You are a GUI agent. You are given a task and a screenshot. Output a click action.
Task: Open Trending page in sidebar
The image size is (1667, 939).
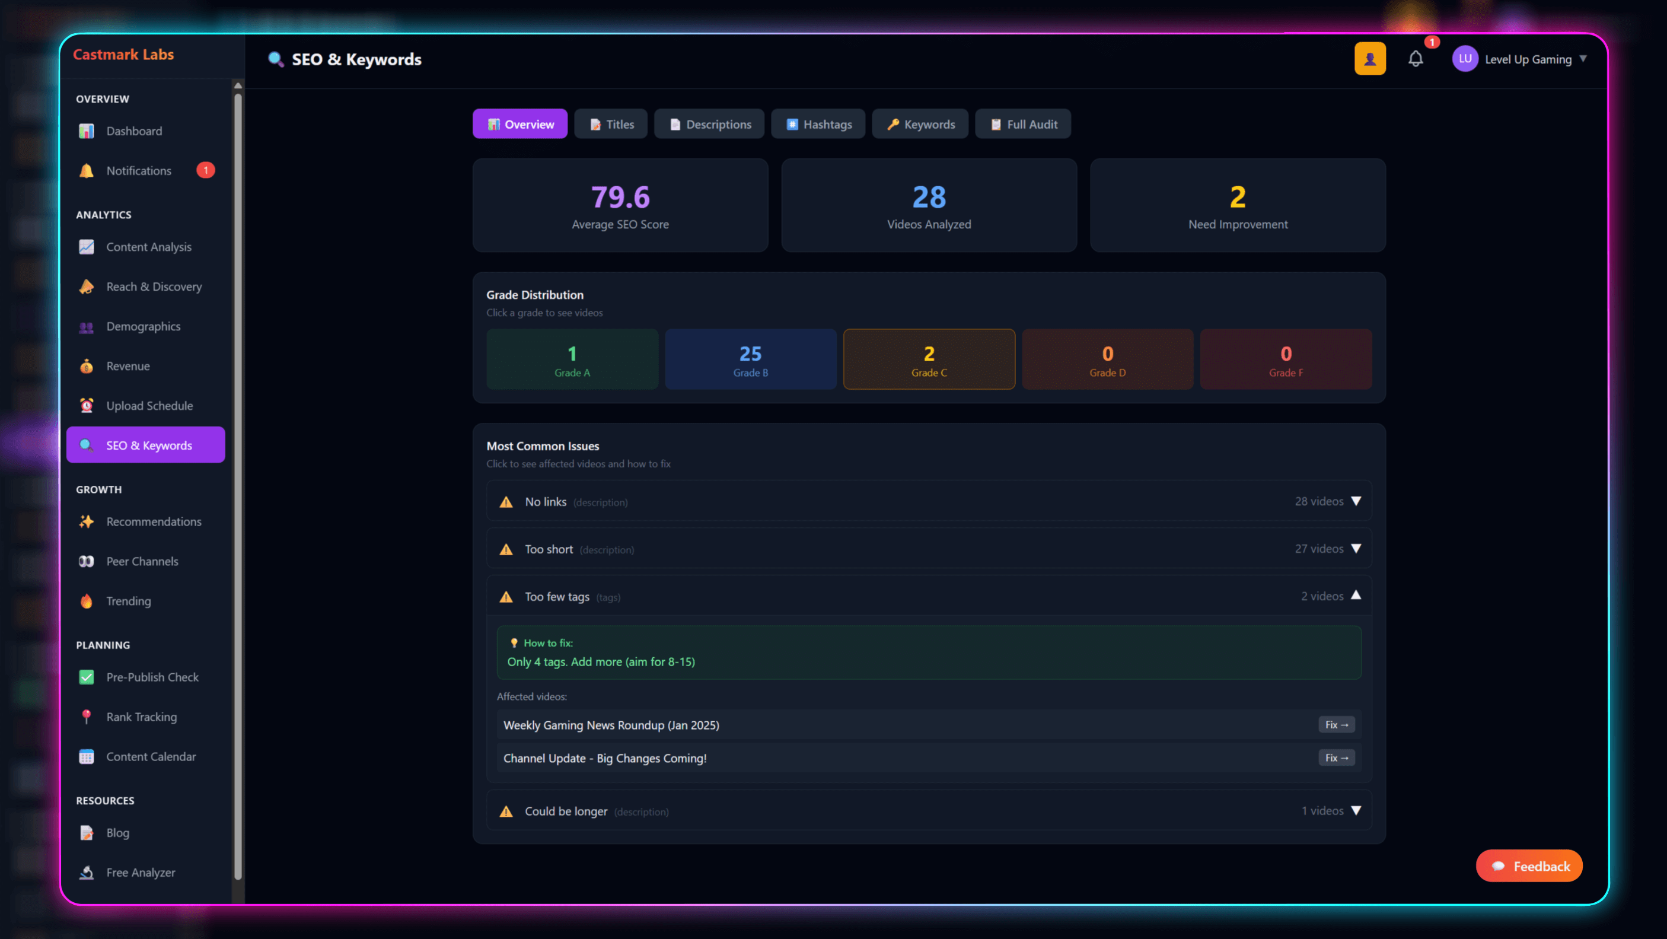pos(128,600)
